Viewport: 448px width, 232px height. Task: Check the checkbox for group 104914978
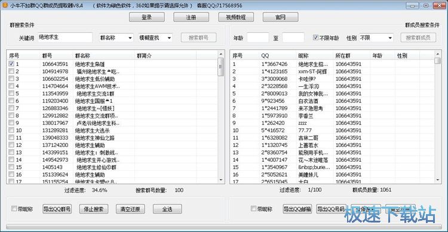[x=11, y=71]
